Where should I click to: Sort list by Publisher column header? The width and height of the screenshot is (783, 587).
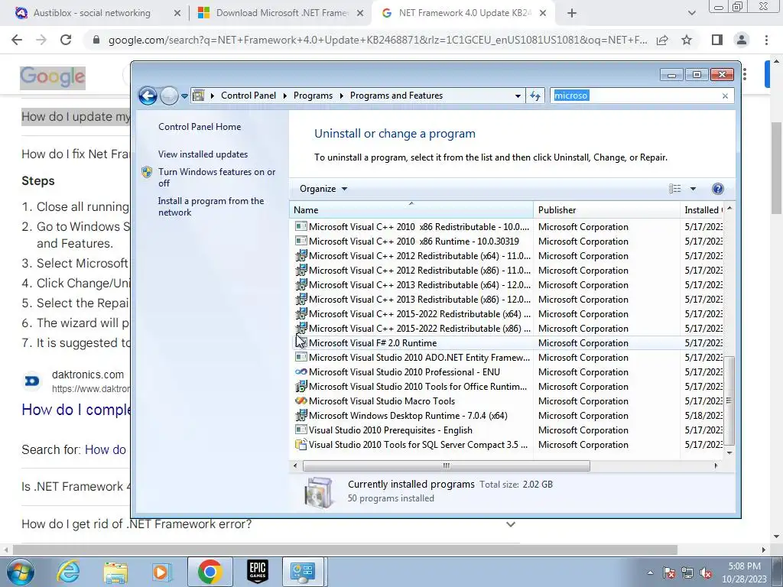point(606,210)
